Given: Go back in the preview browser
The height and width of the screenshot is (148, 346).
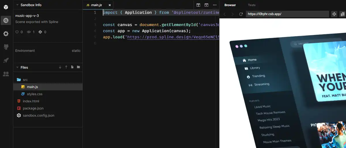Looking at the screenshot, I should [x=225, y=14].
